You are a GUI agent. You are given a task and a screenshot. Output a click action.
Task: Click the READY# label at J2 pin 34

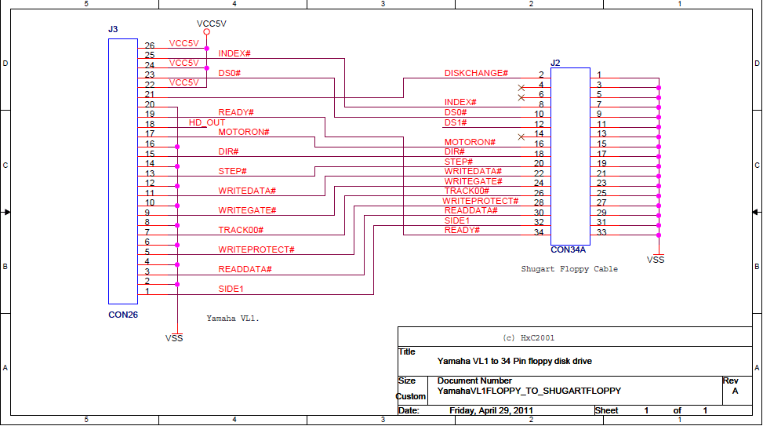tap(462, 230)
